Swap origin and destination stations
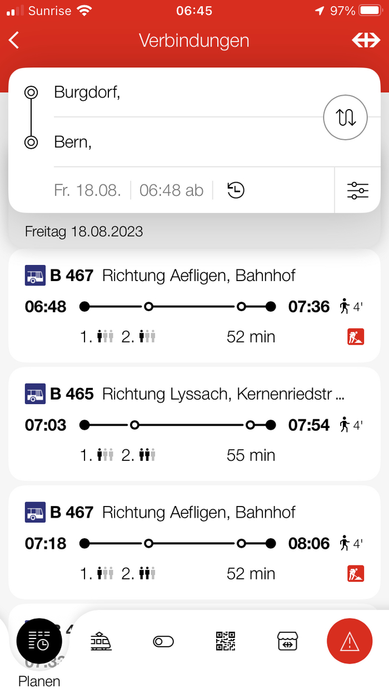This screenshot has width=389, height=693. click(346, 117)
